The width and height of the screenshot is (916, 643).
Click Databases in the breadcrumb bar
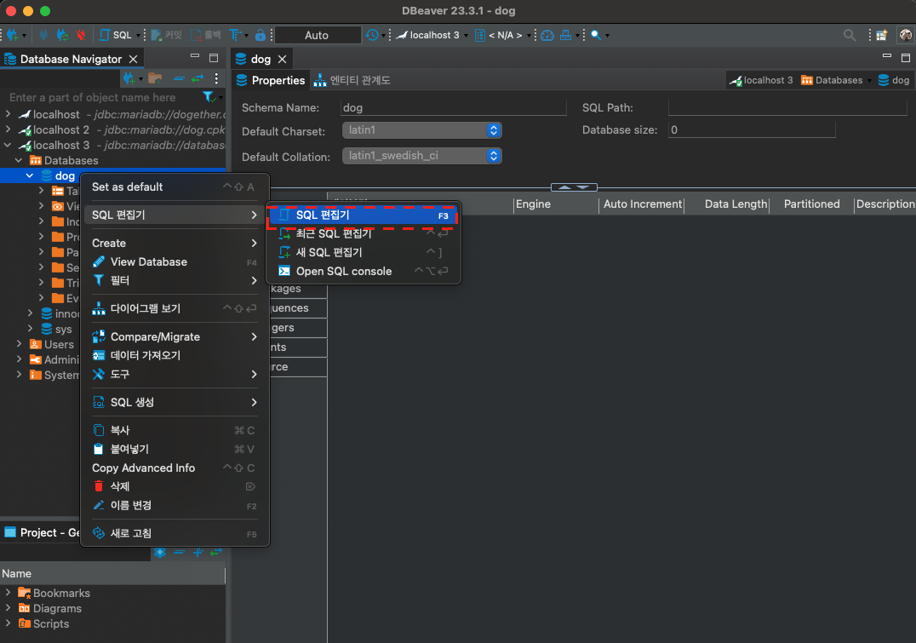pyautogui.click(x=832, y=80)
